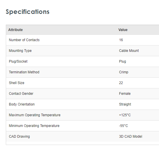Select the Plug/Socket attribute label

(18, 61)
